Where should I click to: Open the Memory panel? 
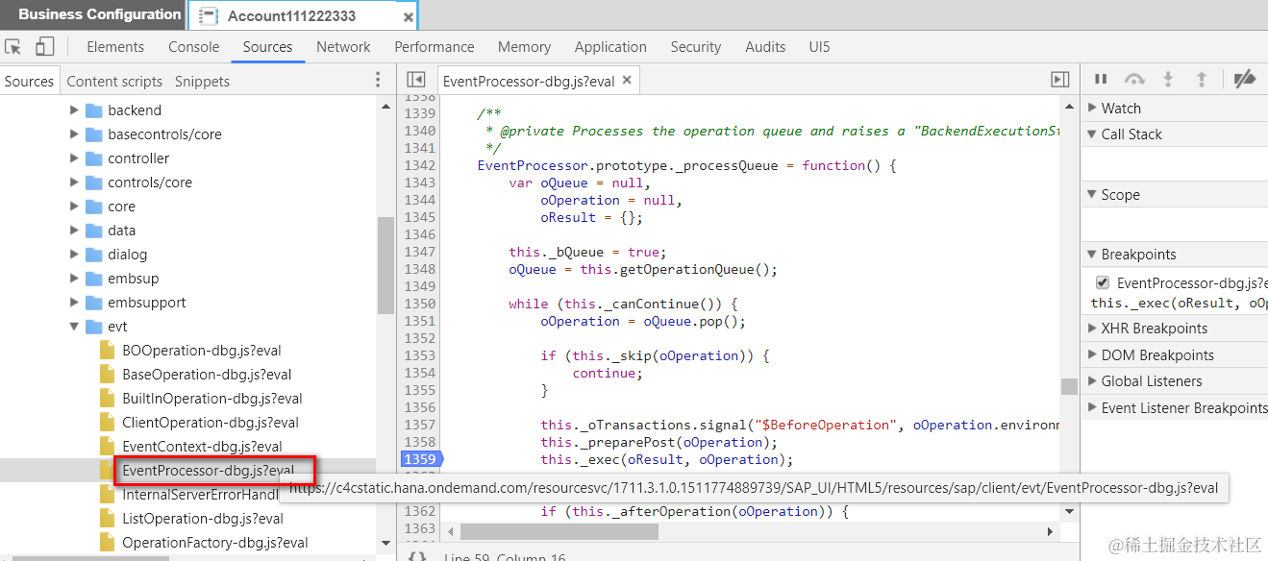click(x=524, y=46)
